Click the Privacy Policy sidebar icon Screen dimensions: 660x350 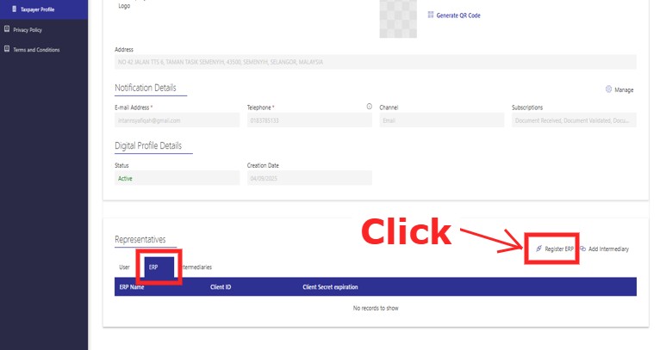7,29
